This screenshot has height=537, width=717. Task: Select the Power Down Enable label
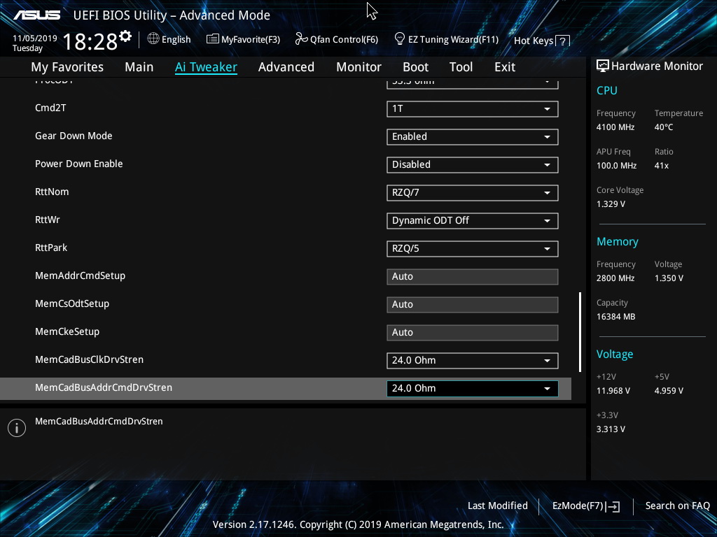point(78,164)
